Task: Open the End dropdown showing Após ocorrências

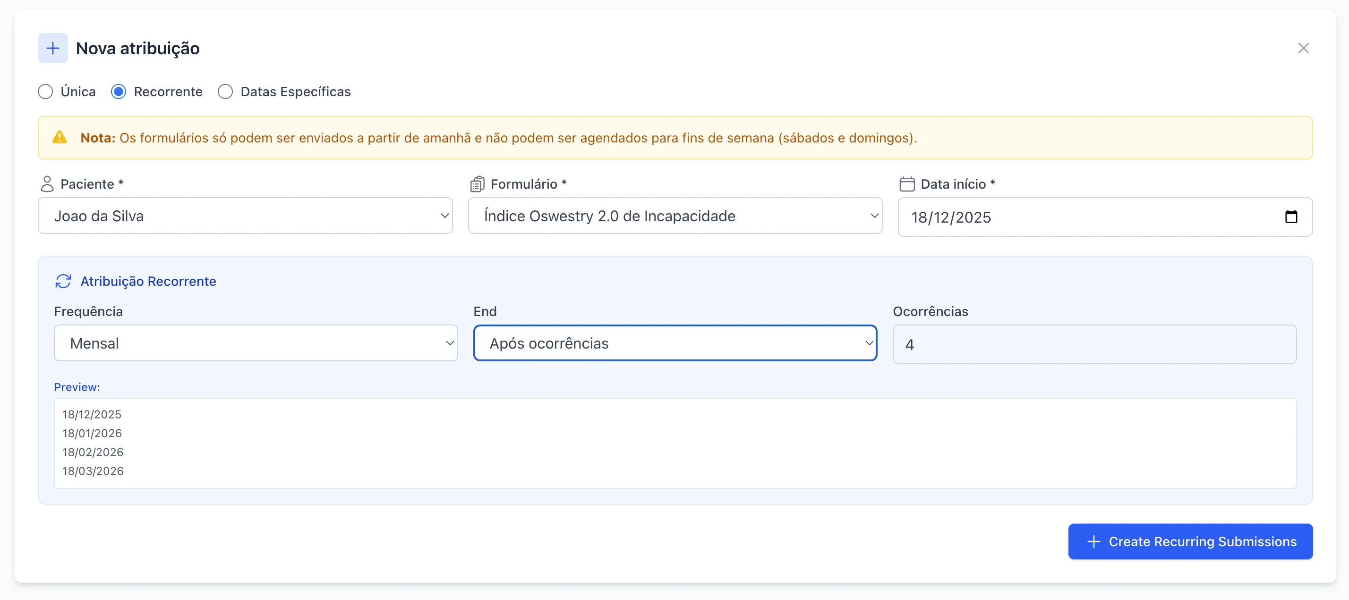Action: coord(674,343)
